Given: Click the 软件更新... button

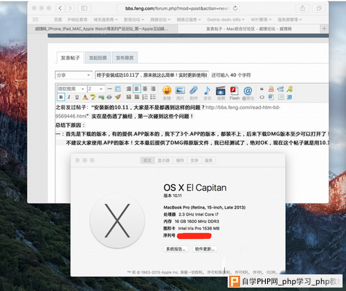Looking at the screenshot, I should coord(205,249).
